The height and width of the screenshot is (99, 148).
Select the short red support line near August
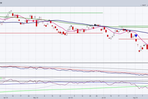[133, 39]
